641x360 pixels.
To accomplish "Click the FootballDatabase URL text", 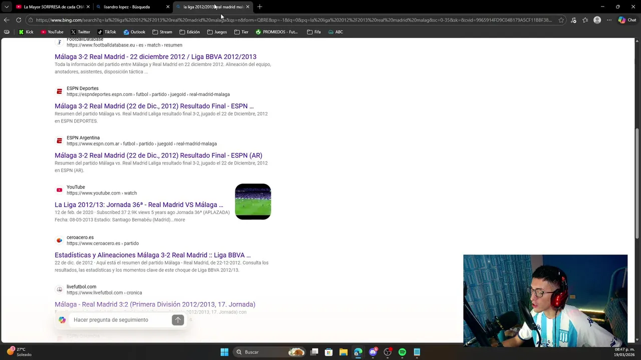I will tap(124, 45).
